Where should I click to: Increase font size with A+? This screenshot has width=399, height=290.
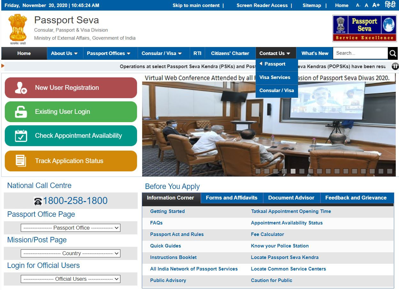(376, 5)
